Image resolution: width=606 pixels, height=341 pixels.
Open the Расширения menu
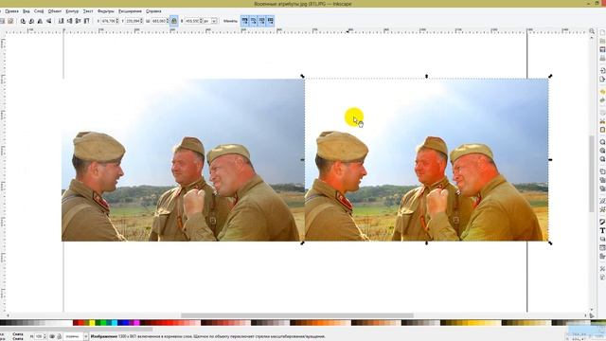131,11
